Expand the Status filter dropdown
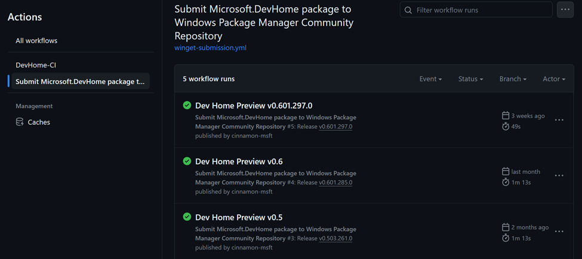582x259 pixels. click(470, 79)
